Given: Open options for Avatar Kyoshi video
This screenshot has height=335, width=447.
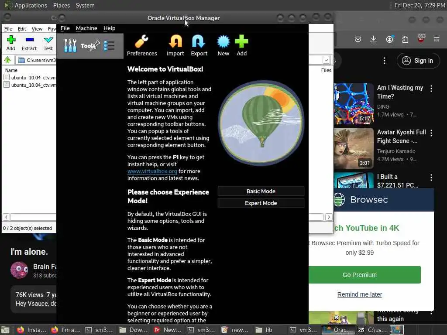Looking at the screenshot, I should [x=431, y=133].
